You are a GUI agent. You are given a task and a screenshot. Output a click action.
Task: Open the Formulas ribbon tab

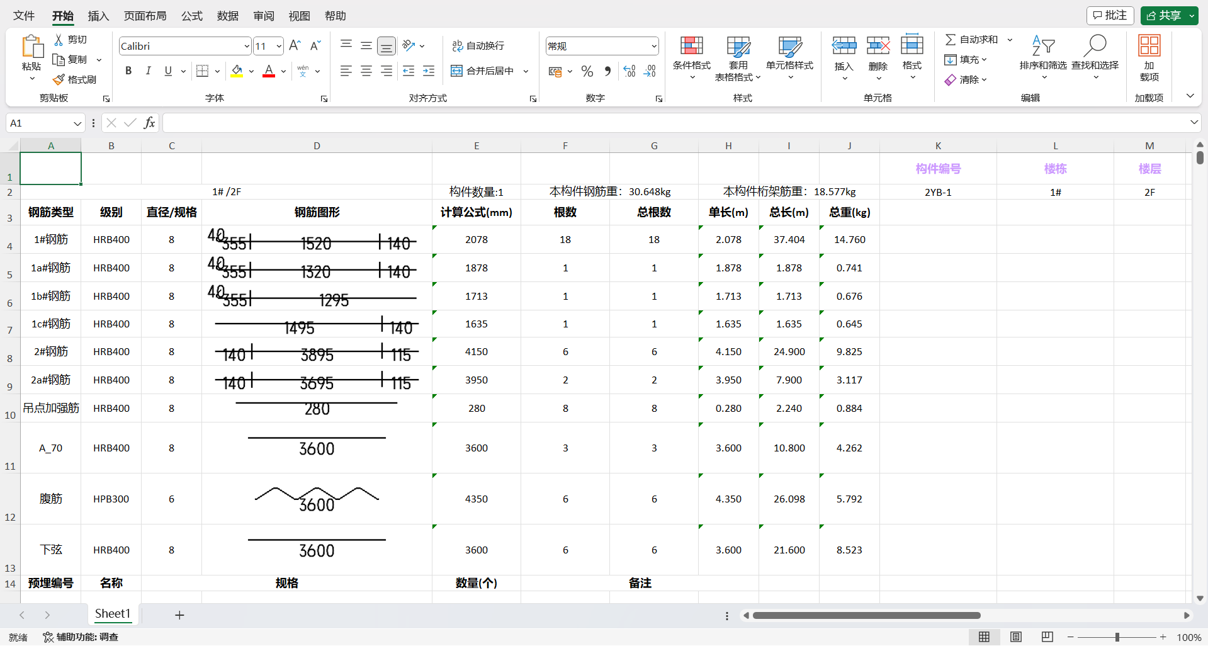tap(191, 16)
